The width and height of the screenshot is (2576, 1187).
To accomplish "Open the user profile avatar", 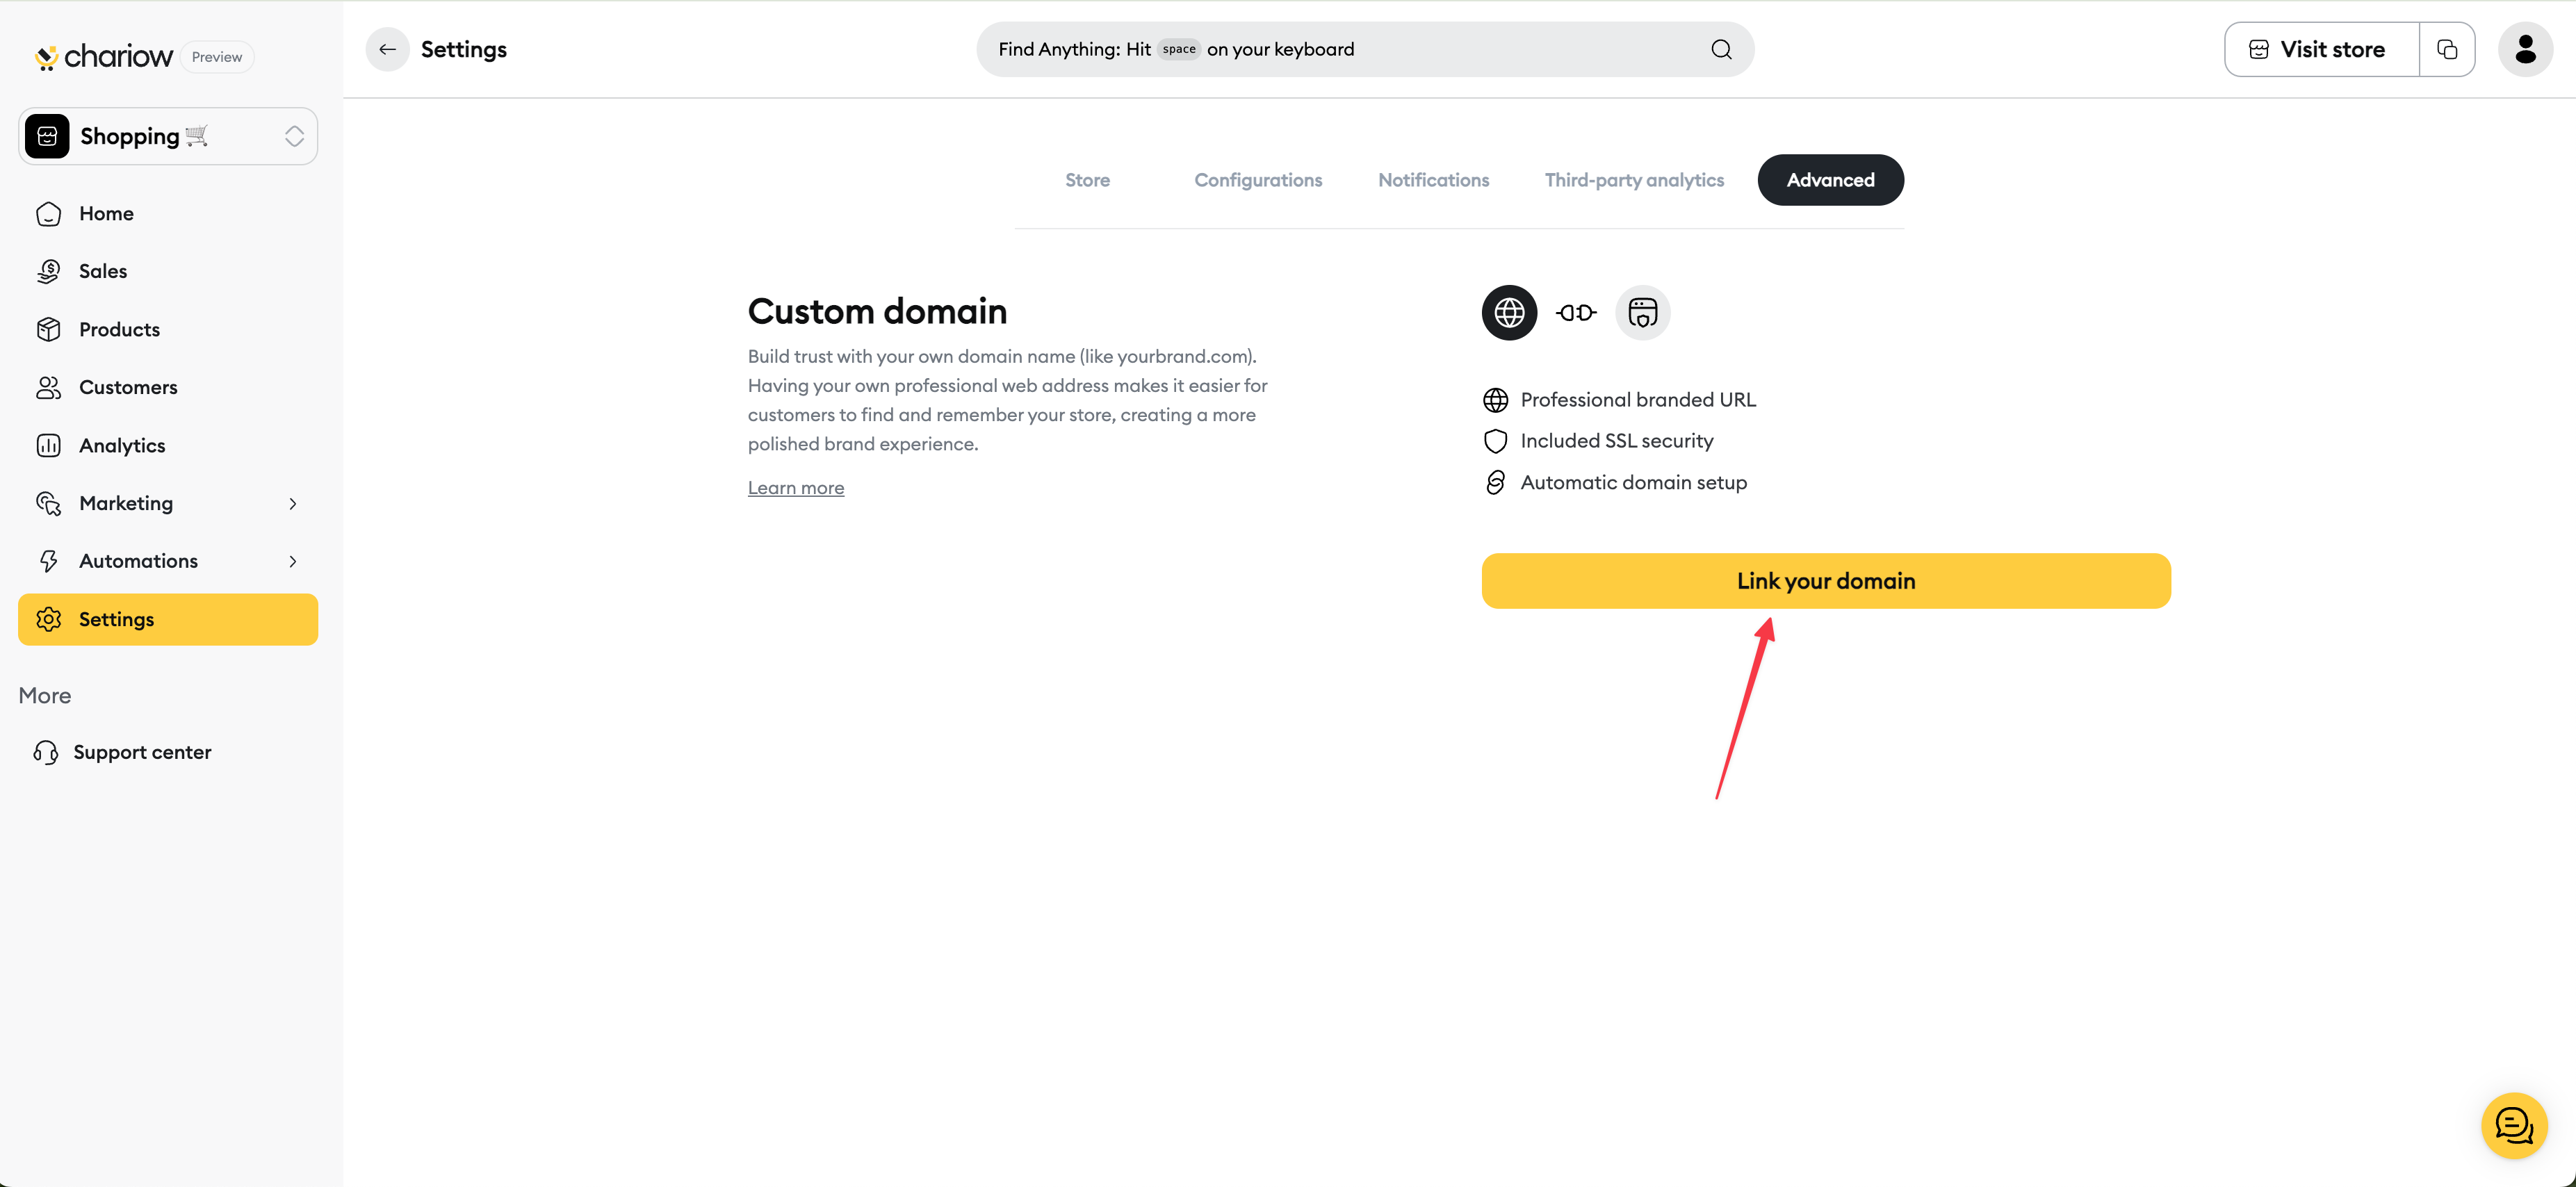I will (x=2525, y=49).
